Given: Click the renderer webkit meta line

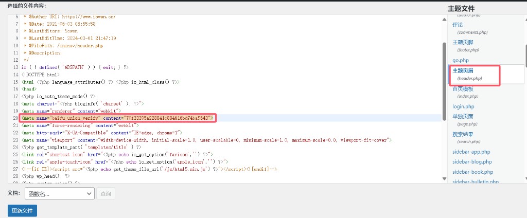Looking at the screenshot, I should (x=71, y=111).
